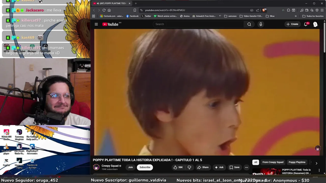Open the Leo AI sparkle icon
Viewport: 326px width, 183px height.
coord(312,10)
